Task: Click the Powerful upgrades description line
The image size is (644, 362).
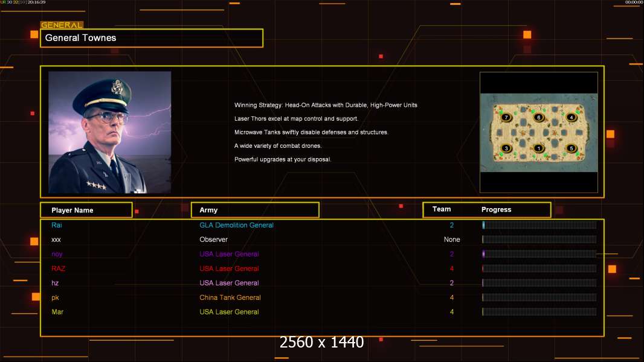Action: point(283,159)
